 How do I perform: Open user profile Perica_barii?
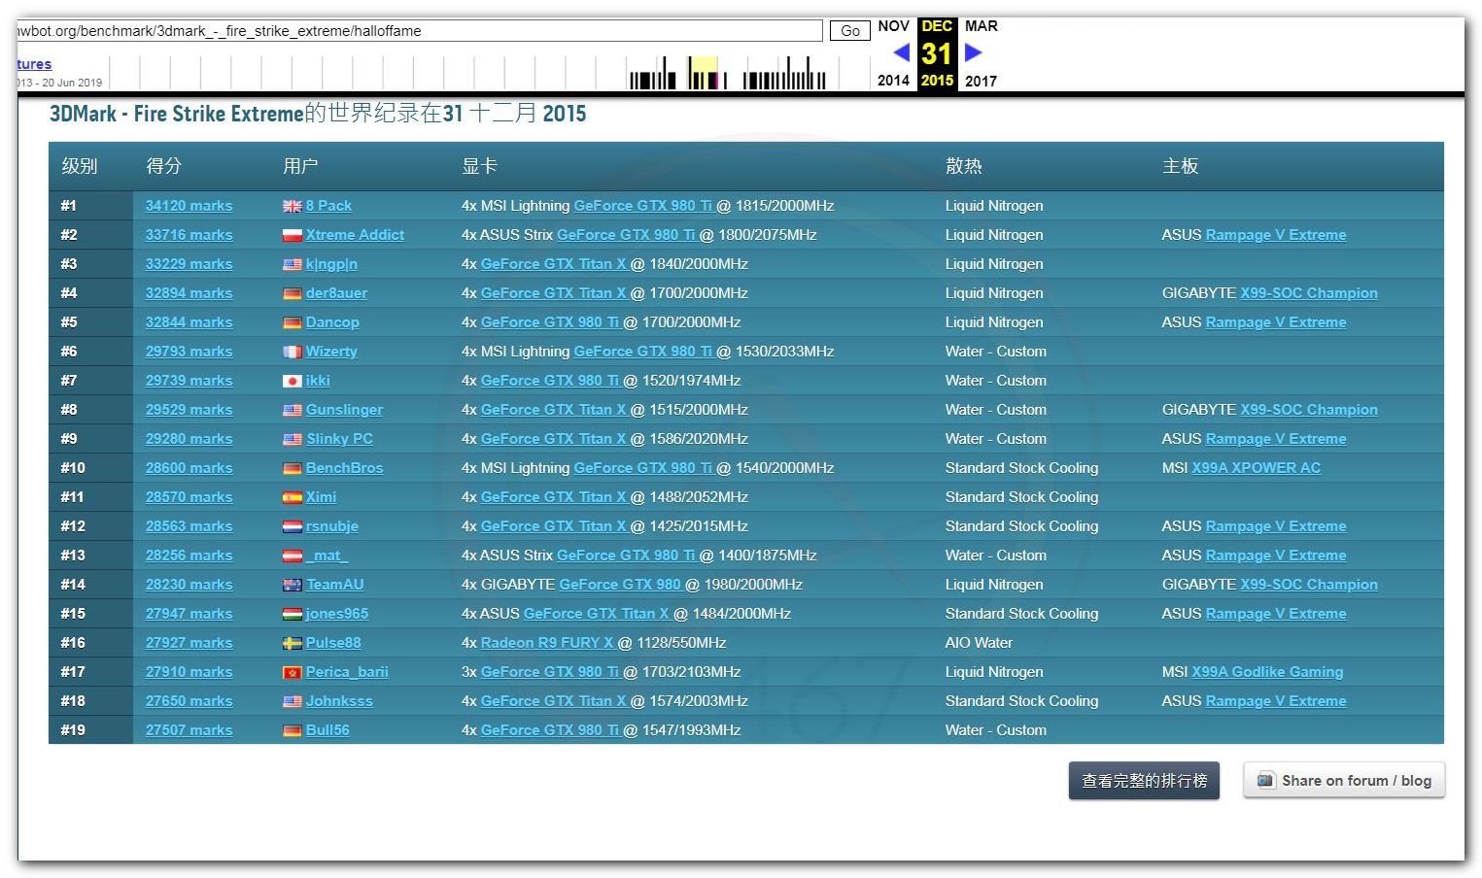[347, 672]
